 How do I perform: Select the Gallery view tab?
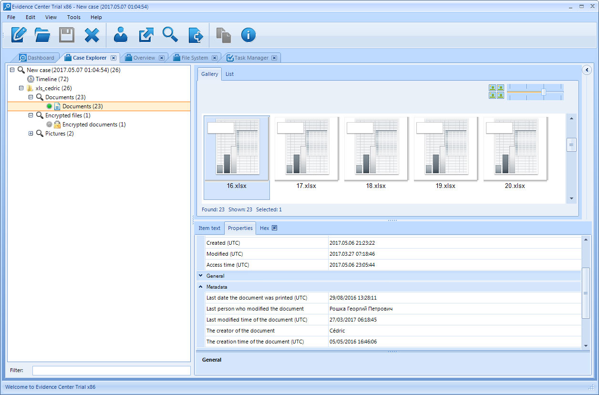click(x=209, y=74)
